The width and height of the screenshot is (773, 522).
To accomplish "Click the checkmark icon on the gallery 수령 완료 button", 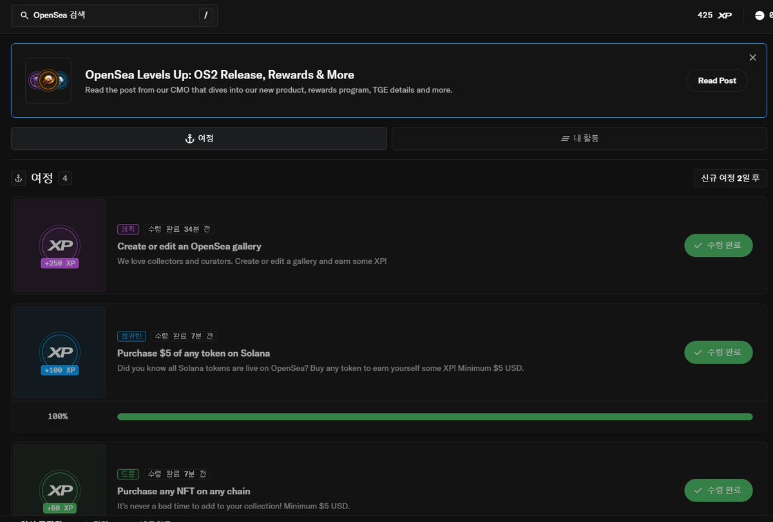I will point(698,245).
